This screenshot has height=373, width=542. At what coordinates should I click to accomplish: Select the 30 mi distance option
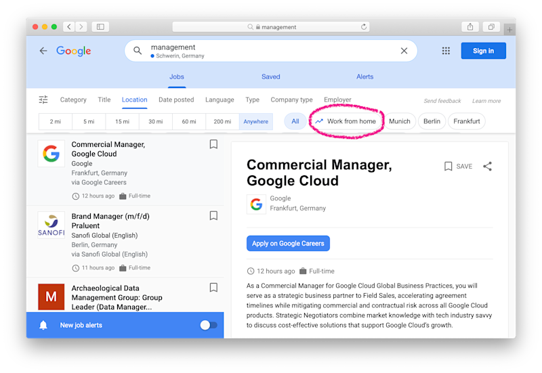[156, 122]
